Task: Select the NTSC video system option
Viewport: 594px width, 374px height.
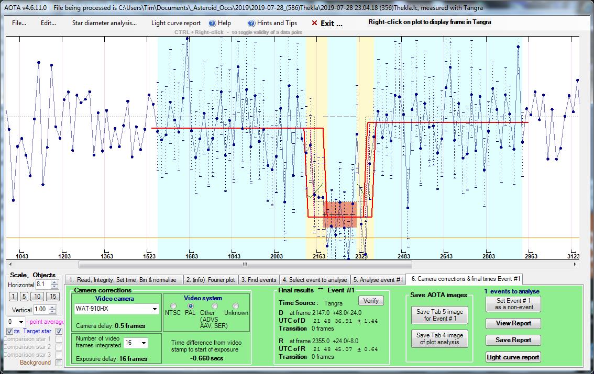Action: (x=173, y=306)
